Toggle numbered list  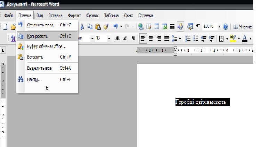[x=188, y=38]
